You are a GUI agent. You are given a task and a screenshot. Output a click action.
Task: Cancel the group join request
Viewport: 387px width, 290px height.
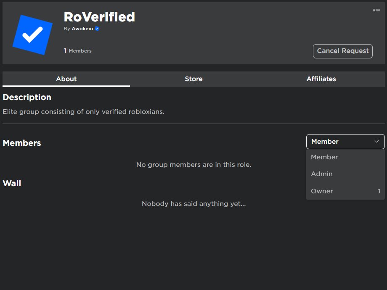click(x=342, y=51)
